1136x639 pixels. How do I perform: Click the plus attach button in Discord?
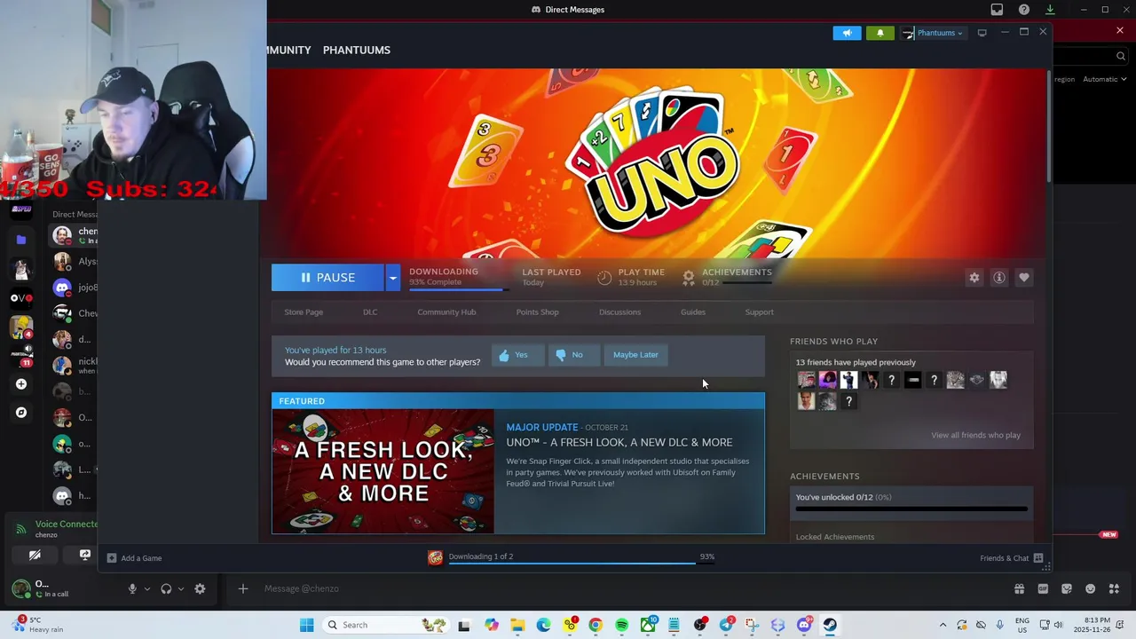(242, 588)
